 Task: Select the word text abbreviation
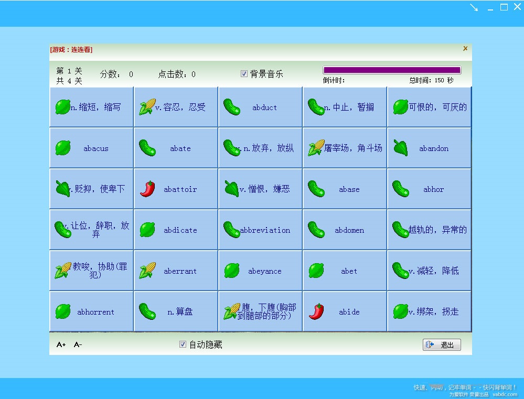pos(265,230)
